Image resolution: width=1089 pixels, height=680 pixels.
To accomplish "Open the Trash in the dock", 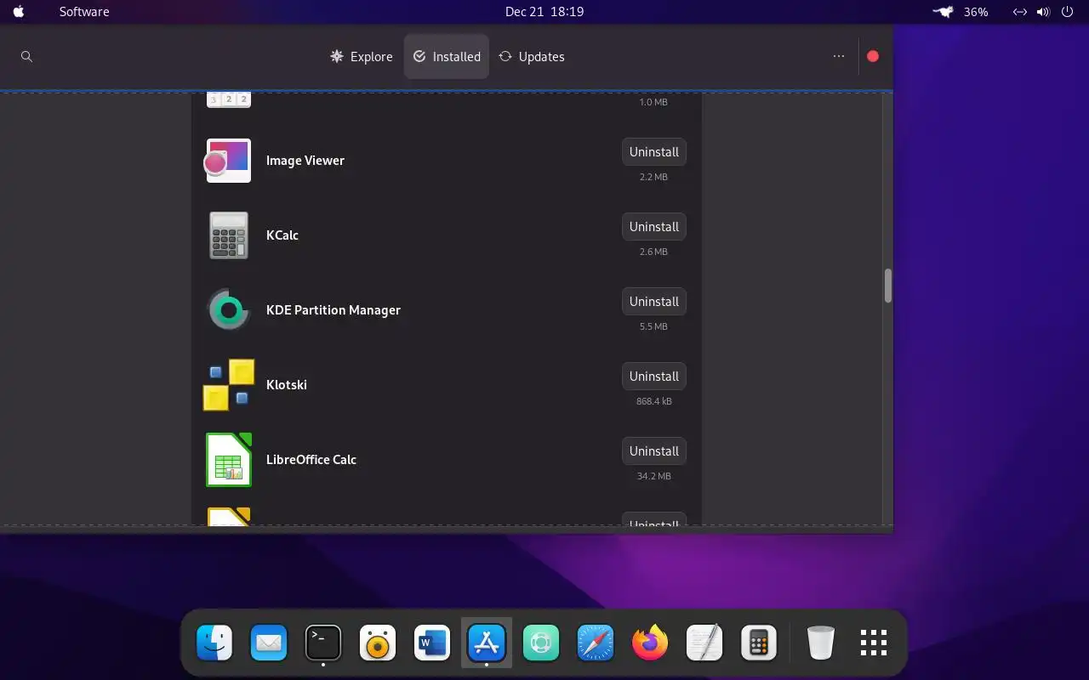I will click(821, 643).
